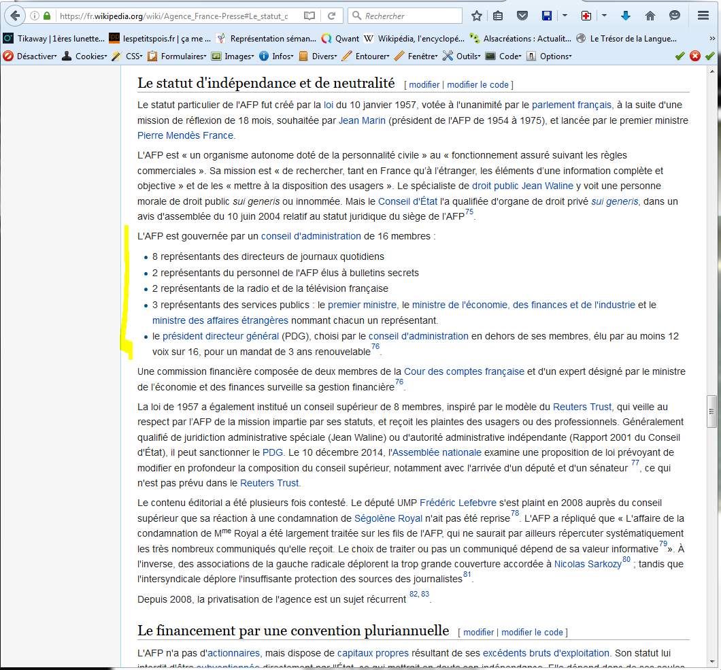Reload the page with the refresh icon
Screen dimensions: 721x670
click(x=331, y=16)
